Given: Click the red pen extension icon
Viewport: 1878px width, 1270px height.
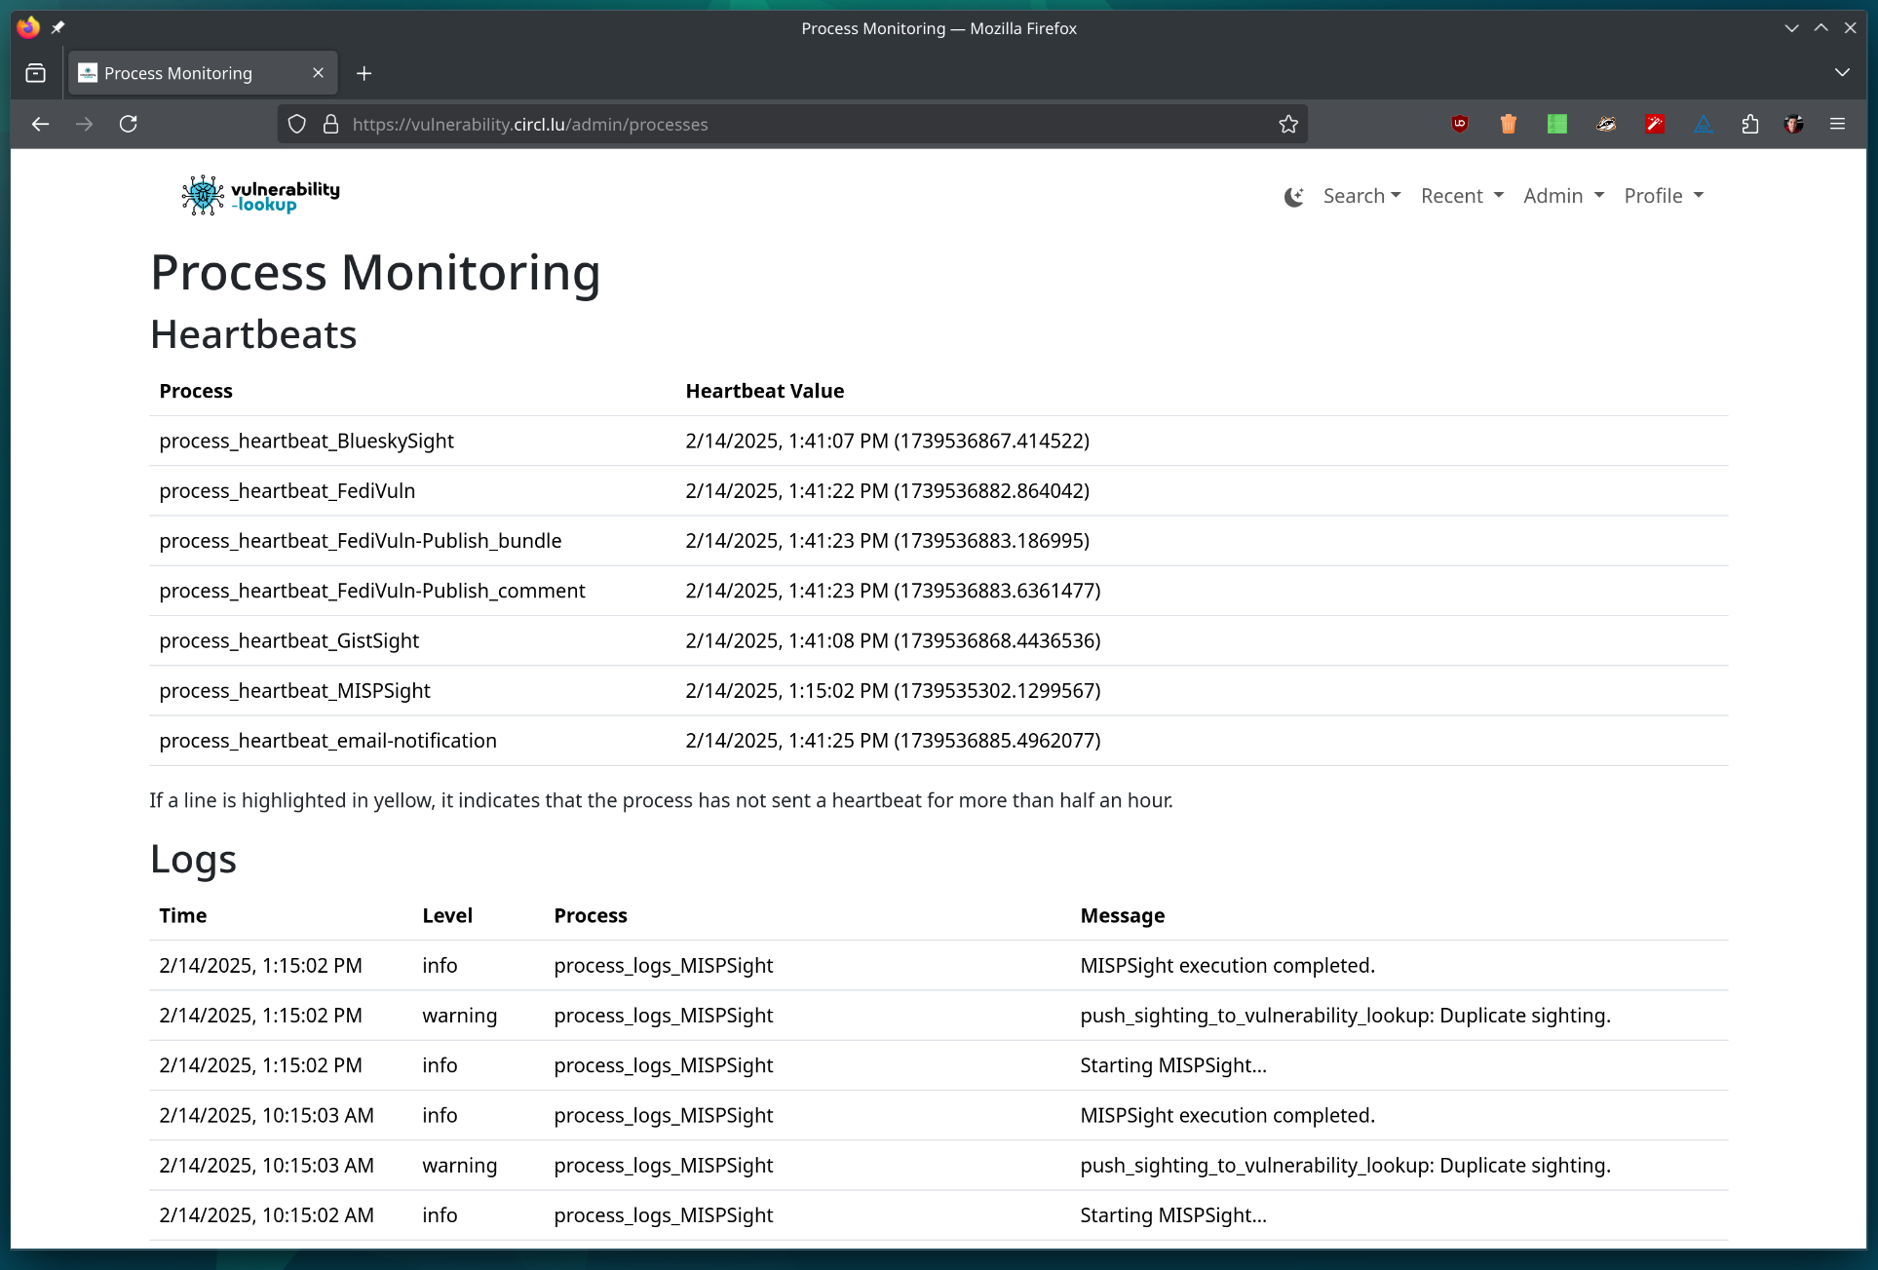Looking at the screenshot, I should coord(1655,124).
